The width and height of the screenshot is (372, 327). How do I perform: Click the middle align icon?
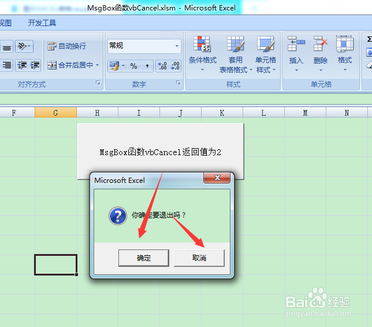(7, 48)
